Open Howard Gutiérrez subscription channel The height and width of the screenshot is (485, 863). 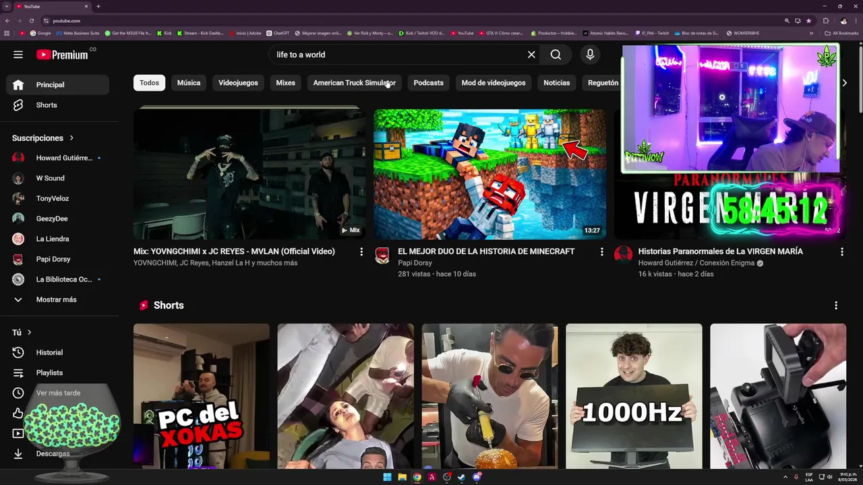(x=58, y=158)
